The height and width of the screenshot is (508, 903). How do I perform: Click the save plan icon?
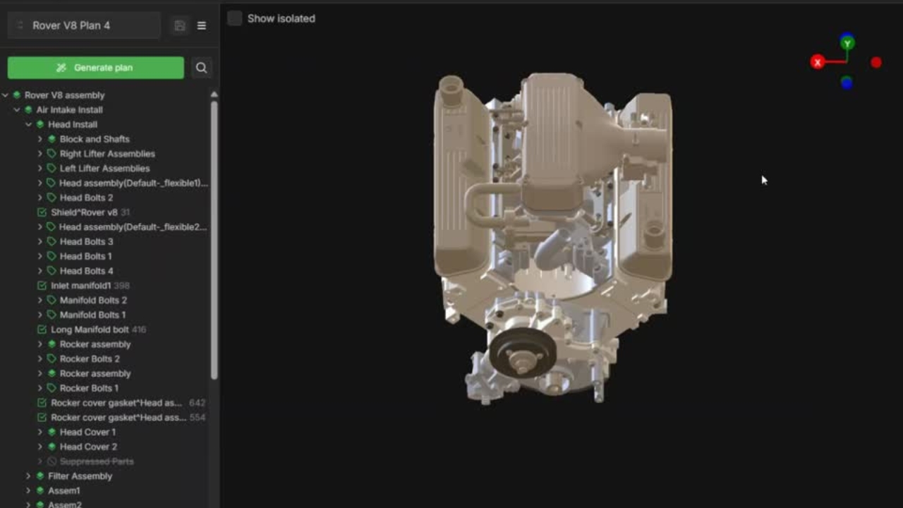(x=180, y=25)
